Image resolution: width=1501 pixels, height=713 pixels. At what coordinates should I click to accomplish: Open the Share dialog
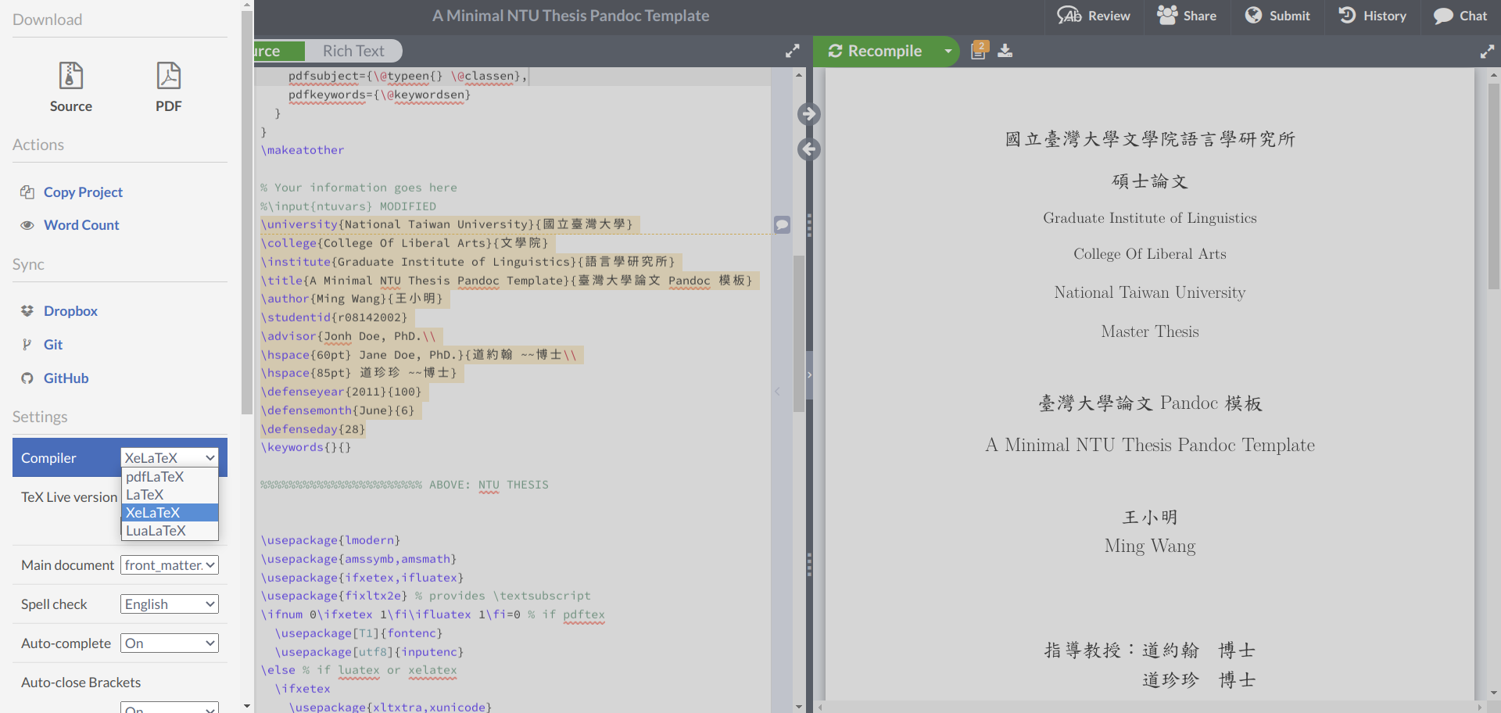pyautogui.click(x=1187, y=16)
